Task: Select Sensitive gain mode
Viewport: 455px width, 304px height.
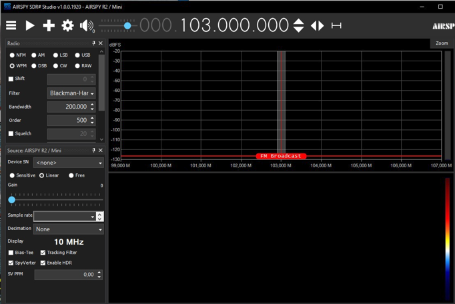Action: point(22,175)
